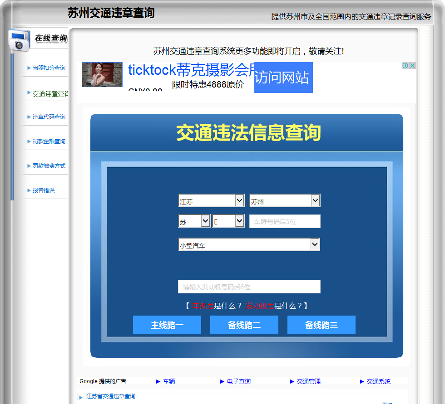Open the ticktock蒂克摄影 ad headline

pos(191,70)
